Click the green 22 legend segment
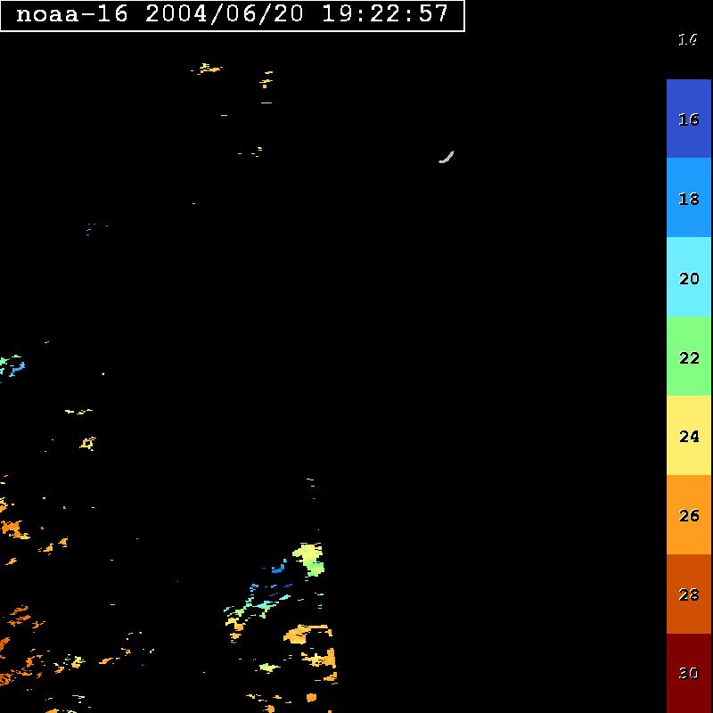This screenshot has width=713, height=713. pos(688,356)
